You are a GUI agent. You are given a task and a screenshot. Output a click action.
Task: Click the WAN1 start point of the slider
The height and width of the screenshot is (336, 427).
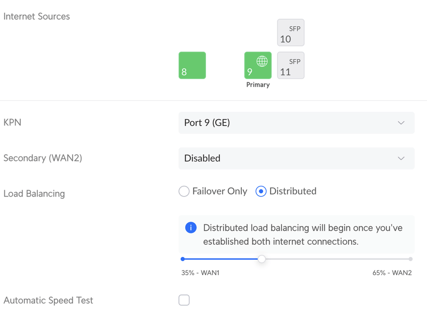tap(183, 259)
